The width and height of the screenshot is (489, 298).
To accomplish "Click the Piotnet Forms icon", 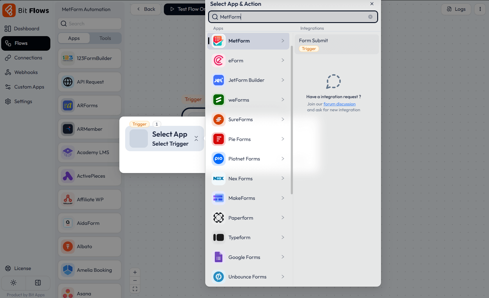I will pos(218,159).
